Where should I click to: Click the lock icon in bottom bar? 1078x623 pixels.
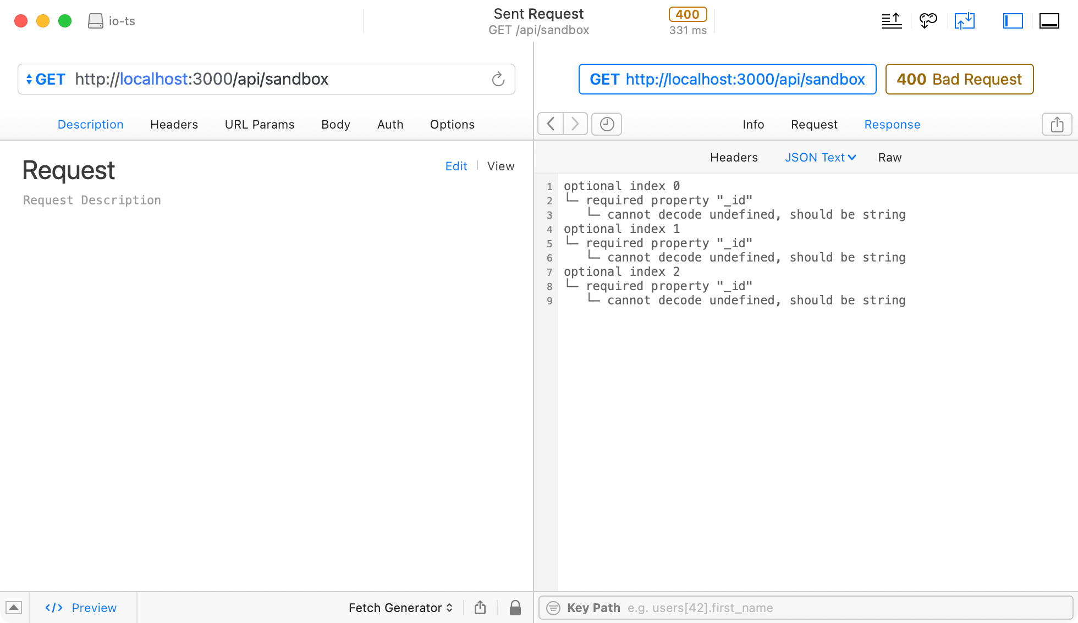[515, 608]
